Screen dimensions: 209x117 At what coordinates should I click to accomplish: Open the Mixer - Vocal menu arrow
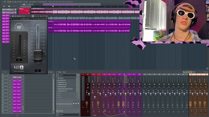pos(57,72)
